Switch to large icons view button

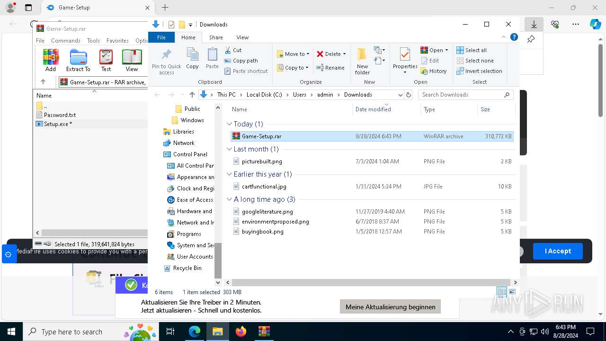pyautogui.click(x=512, y=292)
